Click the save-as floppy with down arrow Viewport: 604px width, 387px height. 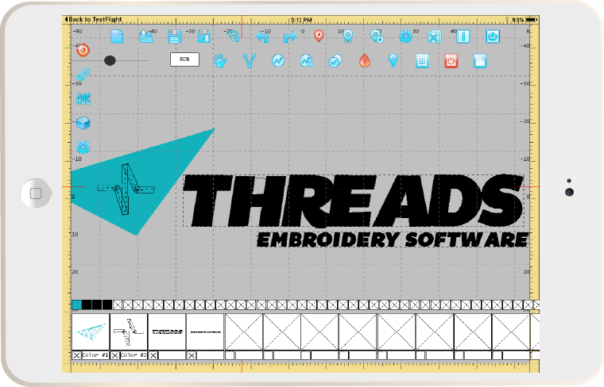203,36
